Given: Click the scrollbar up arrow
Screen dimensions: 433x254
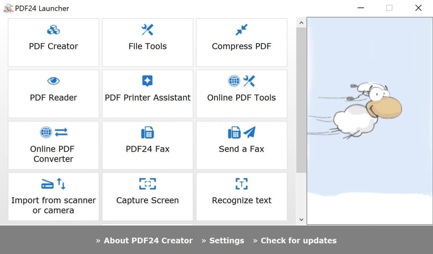Looking at the screenshot, I should point(301,23).
